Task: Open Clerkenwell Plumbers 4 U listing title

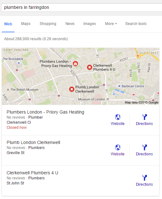Action: 32,173
